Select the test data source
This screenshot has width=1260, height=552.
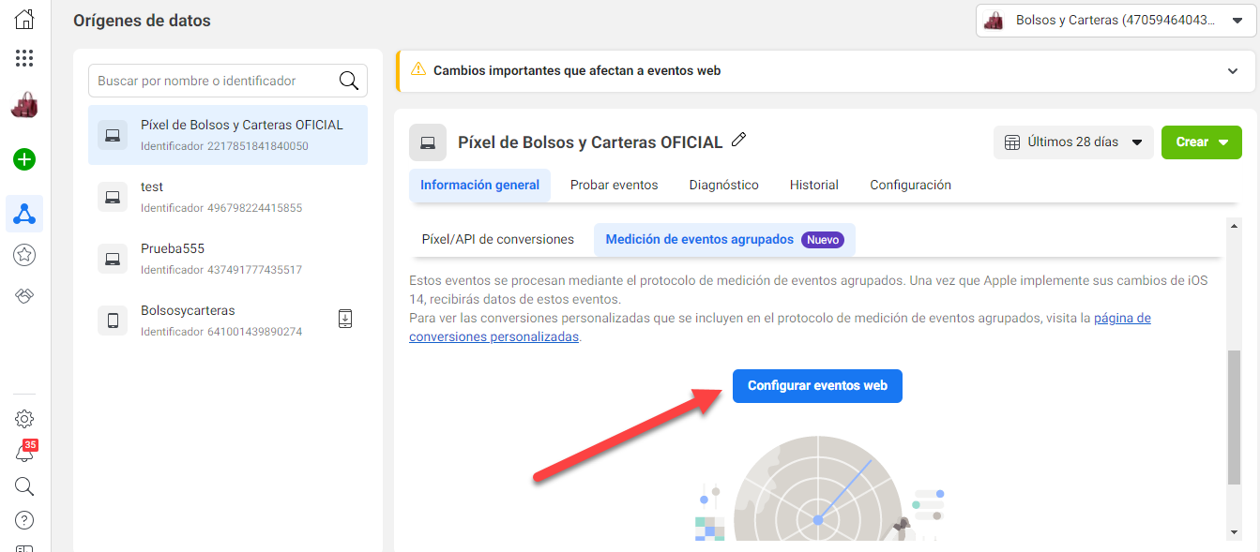[x=228, y=197]
